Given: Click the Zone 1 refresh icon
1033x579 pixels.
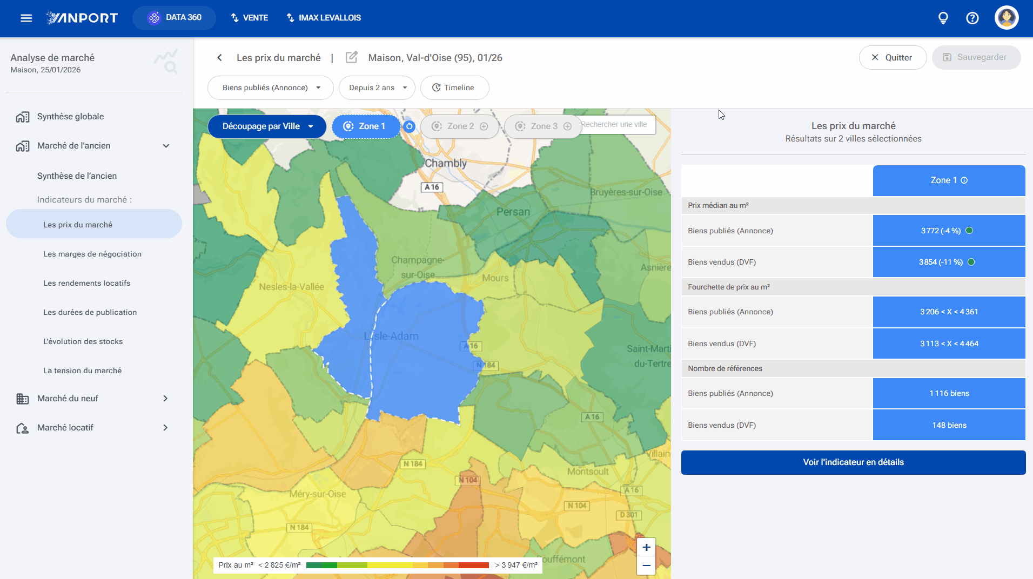Looking at the screenshot, I should 410,126.
